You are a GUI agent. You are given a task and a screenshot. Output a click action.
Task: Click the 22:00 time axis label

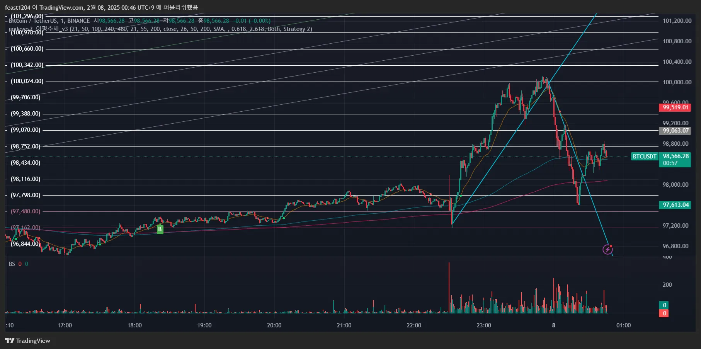414,325
